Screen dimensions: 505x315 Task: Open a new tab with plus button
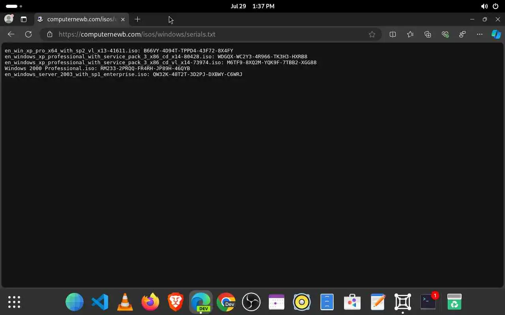click(137, 19)
